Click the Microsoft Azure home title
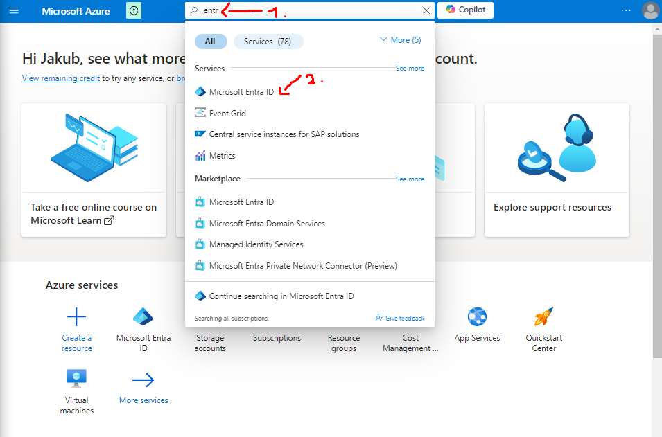The width and height of the screenshot is (662, 437). click(x=76, y=11)
